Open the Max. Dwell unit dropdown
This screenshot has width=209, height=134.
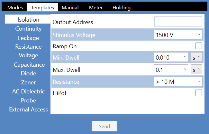[196, 69]
